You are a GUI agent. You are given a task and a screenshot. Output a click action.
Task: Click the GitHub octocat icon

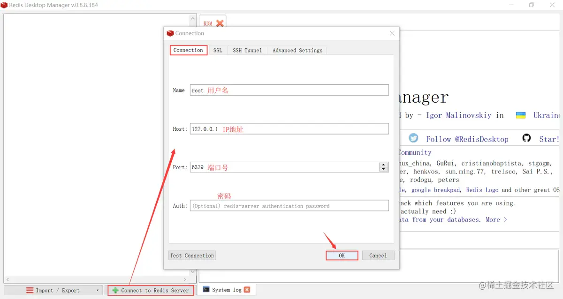526,138
